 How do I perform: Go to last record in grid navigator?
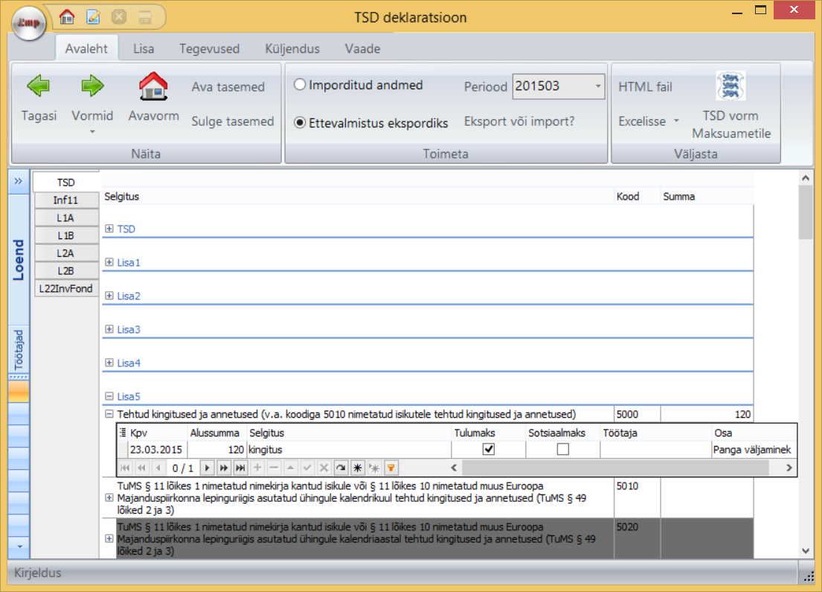(240, 468)
